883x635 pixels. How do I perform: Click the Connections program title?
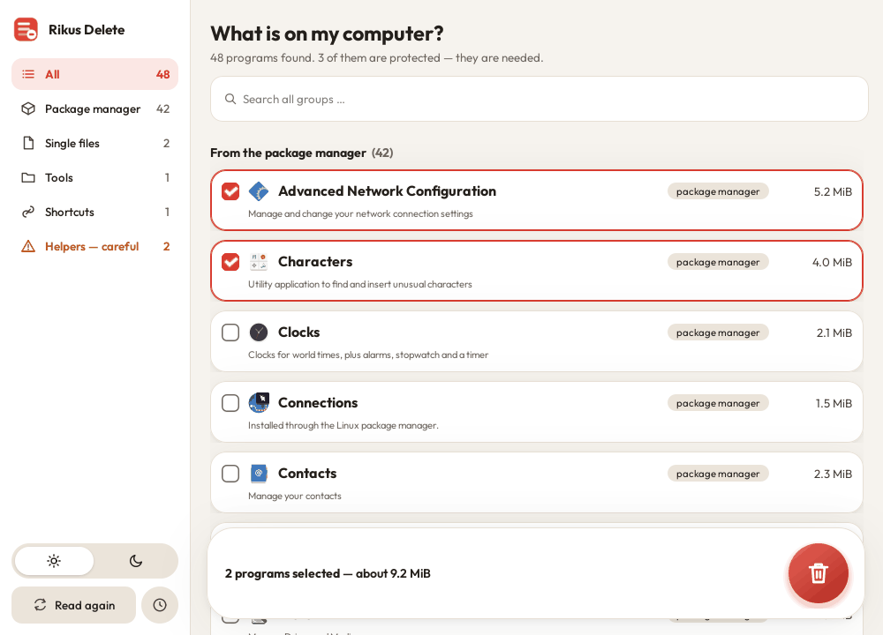[318, 403]
